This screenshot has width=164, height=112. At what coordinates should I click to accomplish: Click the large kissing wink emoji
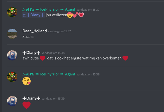point(27,81)
